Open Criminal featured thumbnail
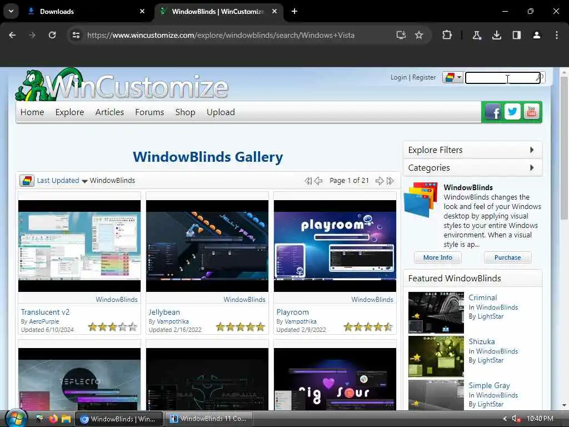Image resolution: width=569 pixels, height=427 pixels. (436, 312)
